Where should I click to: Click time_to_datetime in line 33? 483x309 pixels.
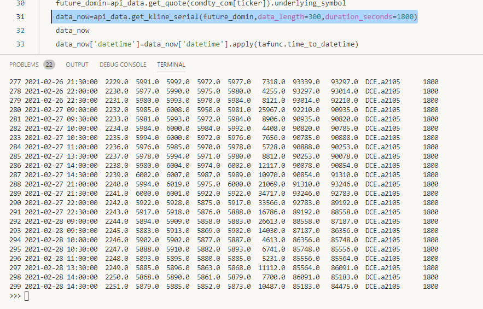click(x=323, y=44)
